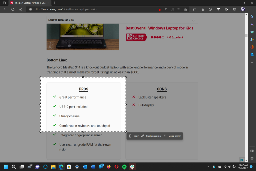Viewport: 256px width, 171px height.
Task: Click the page scrollbar down arrow
Action: pos(246,161)
